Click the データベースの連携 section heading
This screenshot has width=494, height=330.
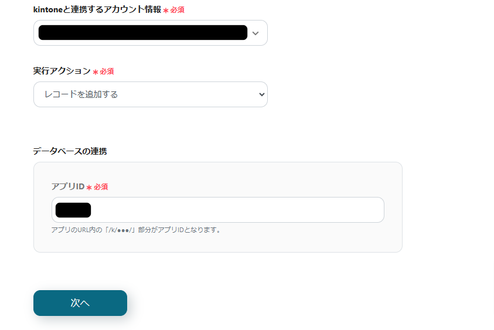coord(70,151)
